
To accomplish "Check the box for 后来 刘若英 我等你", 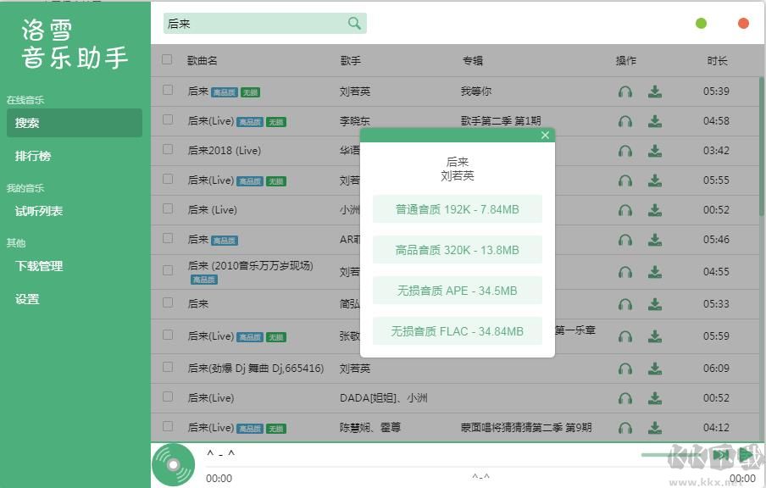I will 168,91.
